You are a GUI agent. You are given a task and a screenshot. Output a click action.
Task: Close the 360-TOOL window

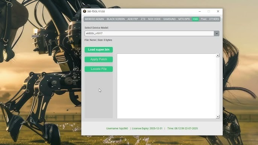pos(218,11)
